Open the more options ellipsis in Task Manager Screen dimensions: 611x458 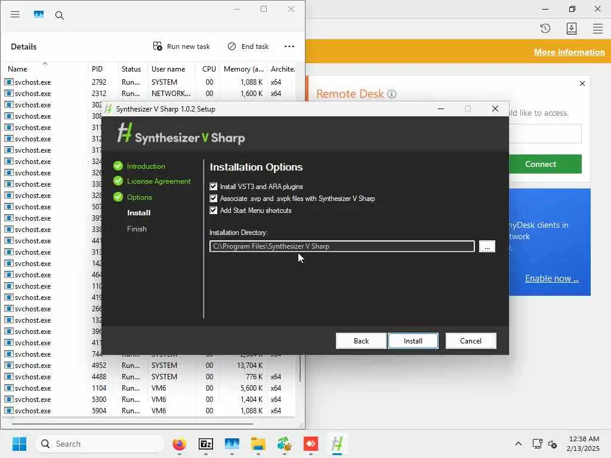click(x=289, y=47)
